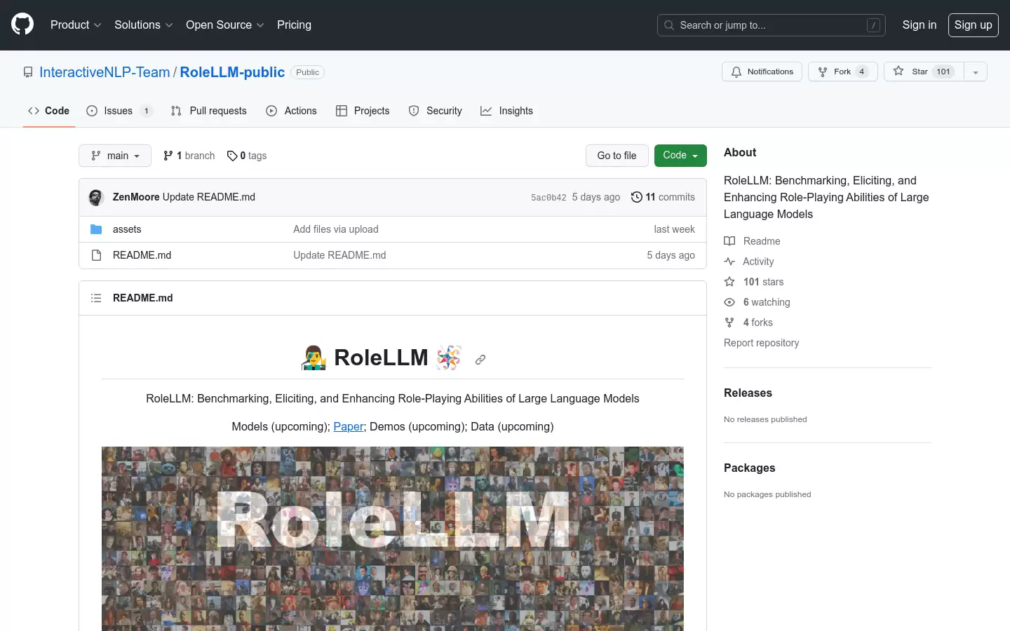Open the Add files via upload commit
Screen dimensions: 1010x631
[336, 229]
